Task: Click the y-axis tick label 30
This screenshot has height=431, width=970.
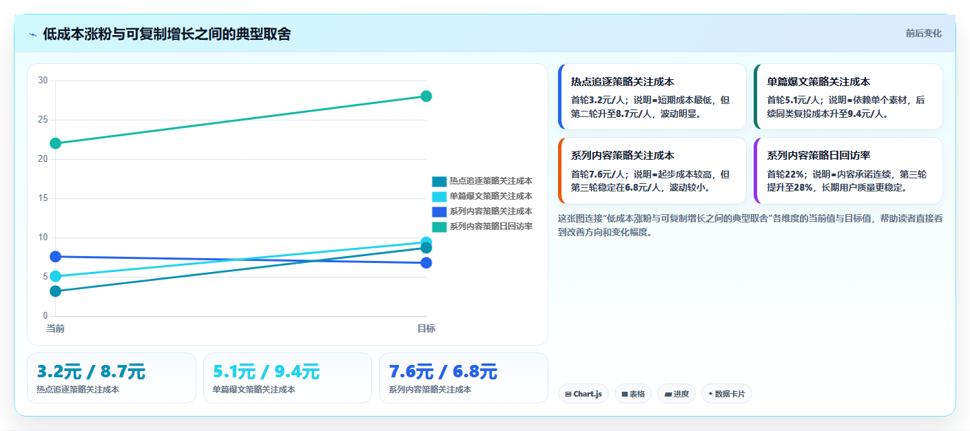Action: (x=43, y=81)
